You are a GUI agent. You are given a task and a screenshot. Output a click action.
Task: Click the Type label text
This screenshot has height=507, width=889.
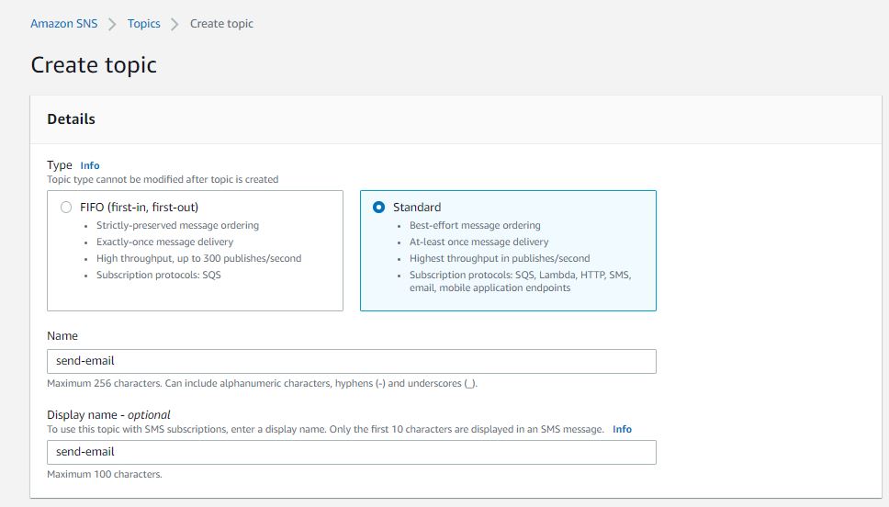tap(60, 165)
